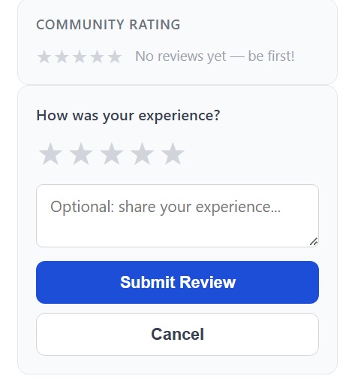Click the textarea resize handle corner
This screenshot has width=358, height=382.
point(314,242)
